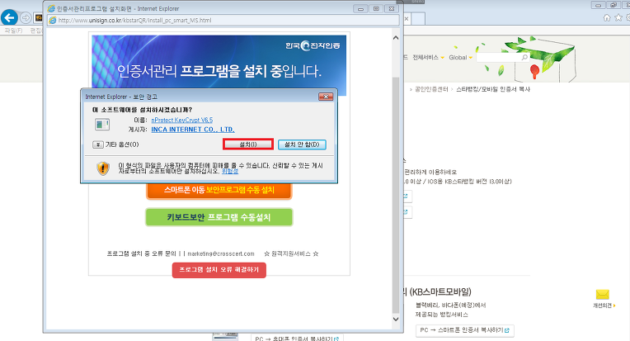Screen dimensions: 630x341
Task: Click the green 키보드보안 프로그램 수동설치 button
Action: [219, 217]
